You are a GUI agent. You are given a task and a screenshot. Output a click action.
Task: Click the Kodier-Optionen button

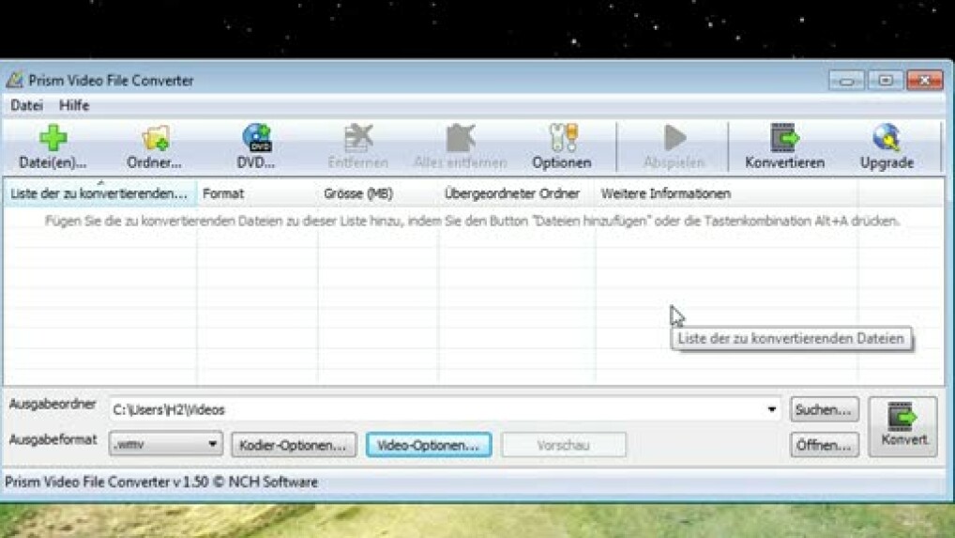295,445
